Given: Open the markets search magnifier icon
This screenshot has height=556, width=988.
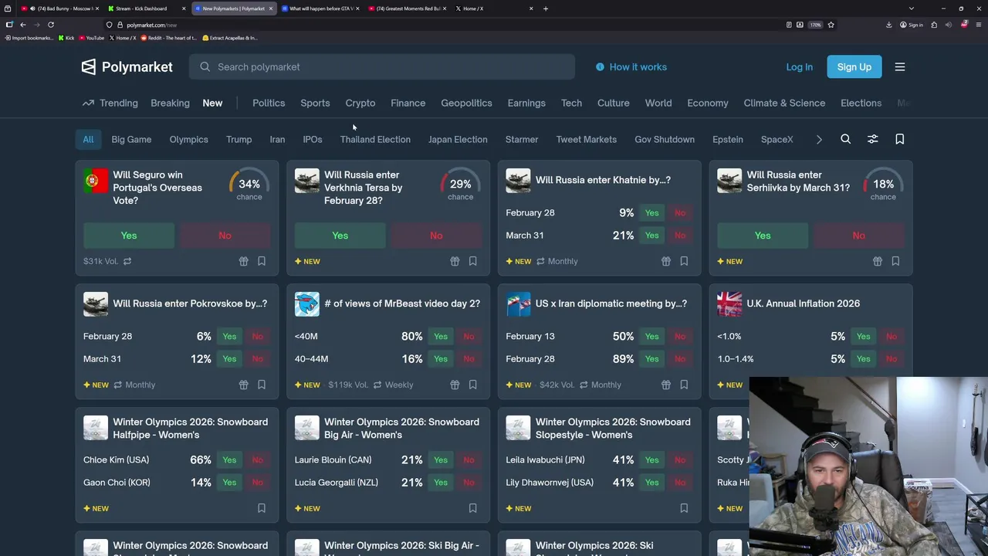Looking at the screenshot, I should click(845, 139).
